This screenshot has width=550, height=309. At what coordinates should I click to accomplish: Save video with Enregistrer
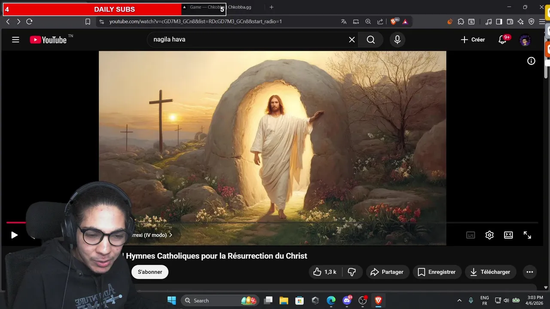437,272
